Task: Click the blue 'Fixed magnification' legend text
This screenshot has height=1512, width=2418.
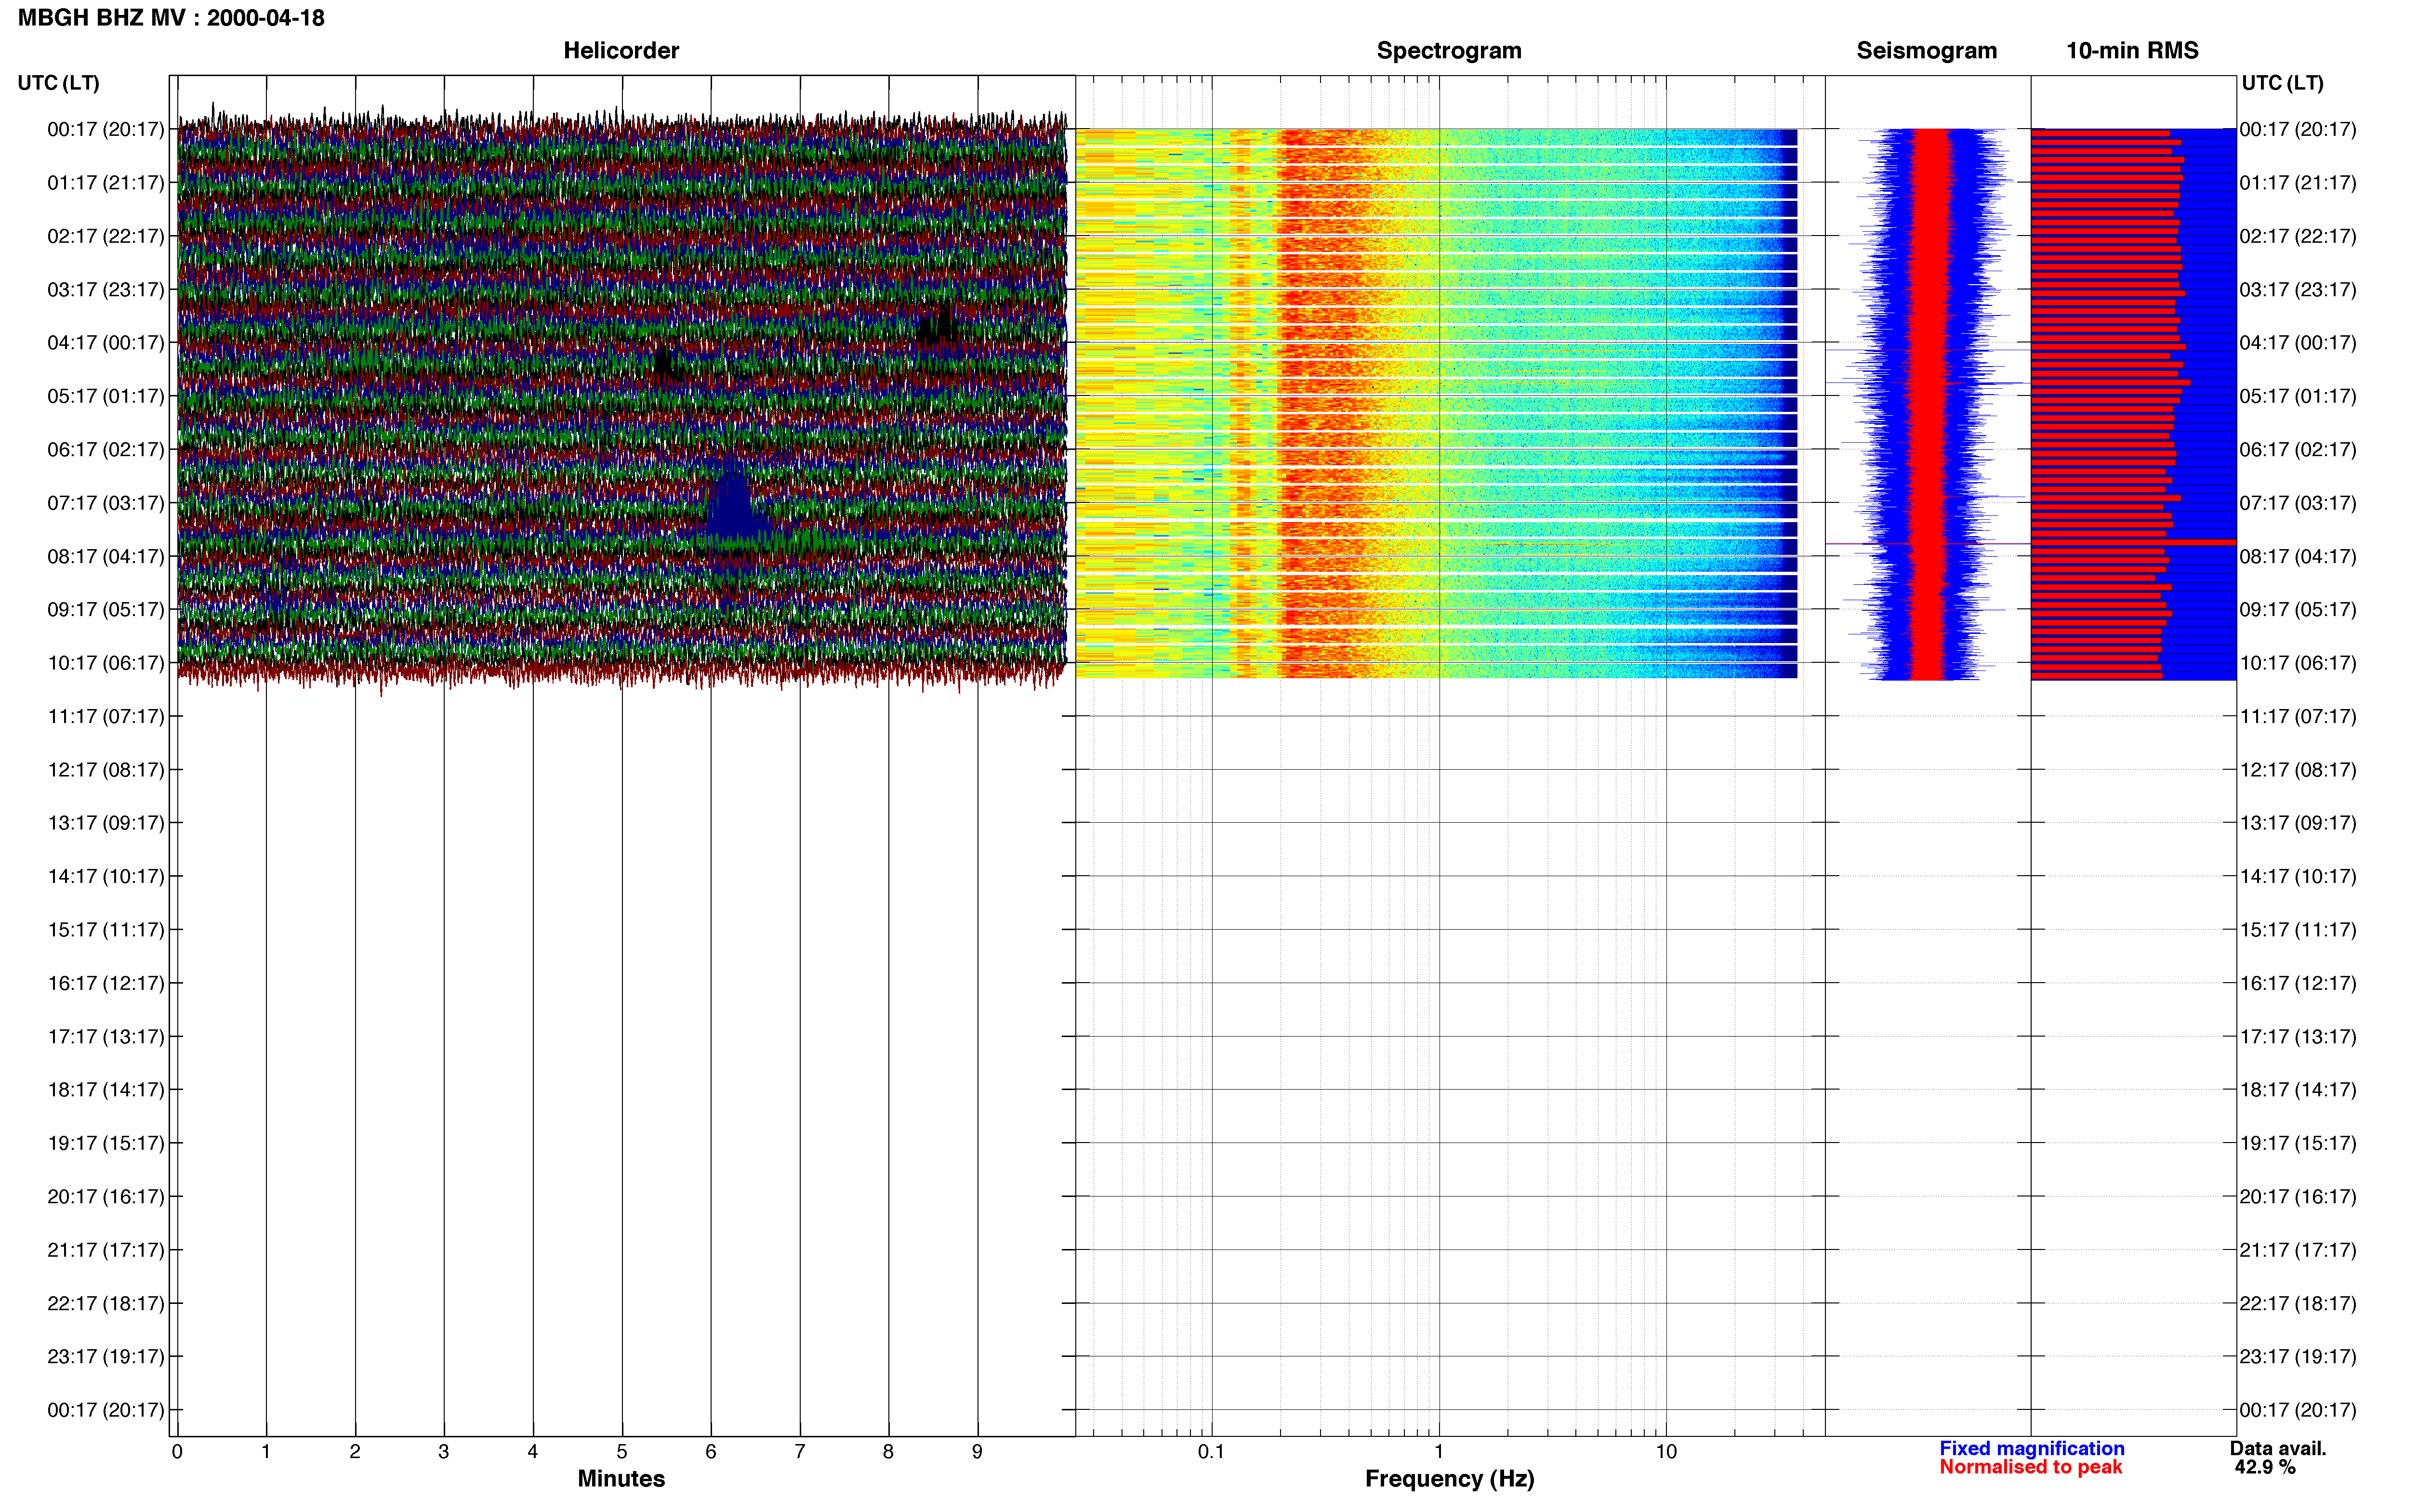Action: (2031, 1448)
